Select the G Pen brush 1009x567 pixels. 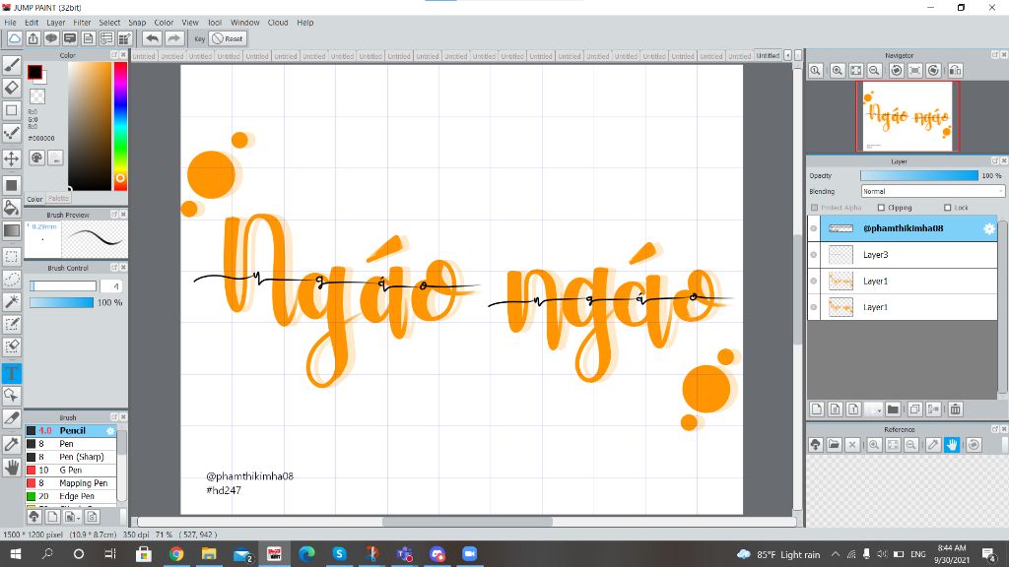(x=71, y=470)
